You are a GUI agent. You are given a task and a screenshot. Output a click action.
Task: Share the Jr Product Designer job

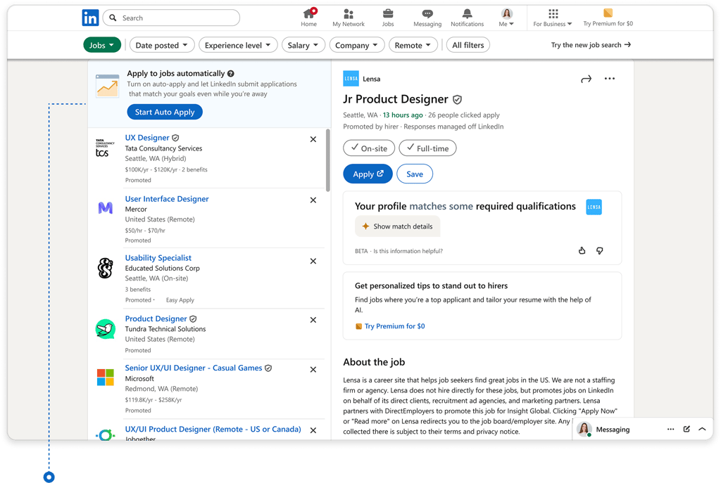point(586,79)
